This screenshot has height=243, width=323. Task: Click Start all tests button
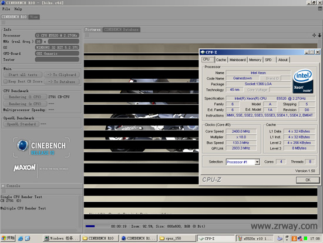[x=23, y=75]
